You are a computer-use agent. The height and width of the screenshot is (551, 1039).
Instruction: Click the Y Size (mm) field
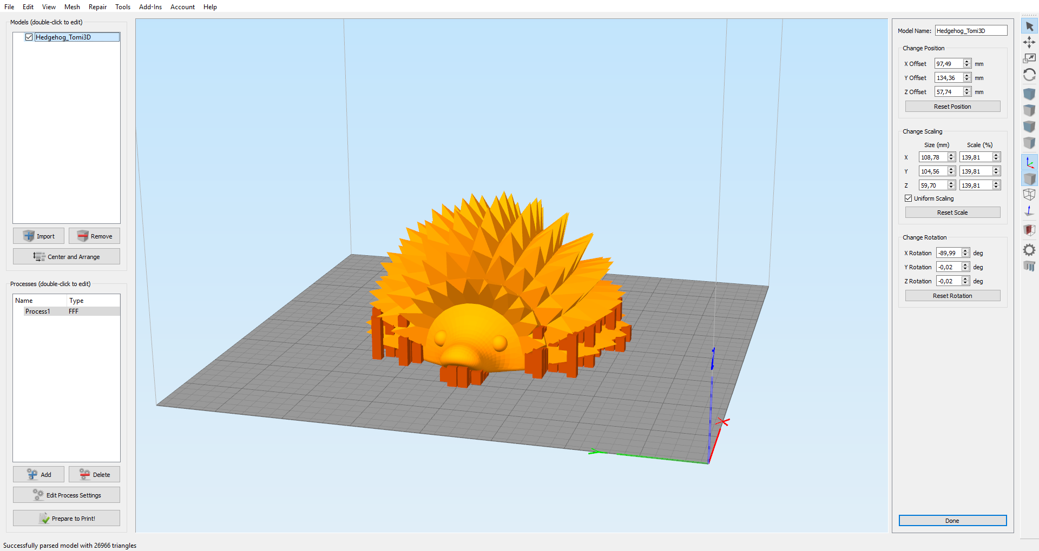pyautogui.click(x=933, y=171)
